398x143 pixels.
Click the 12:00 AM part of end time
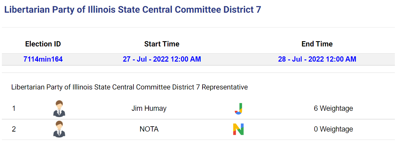click(341, 59)
